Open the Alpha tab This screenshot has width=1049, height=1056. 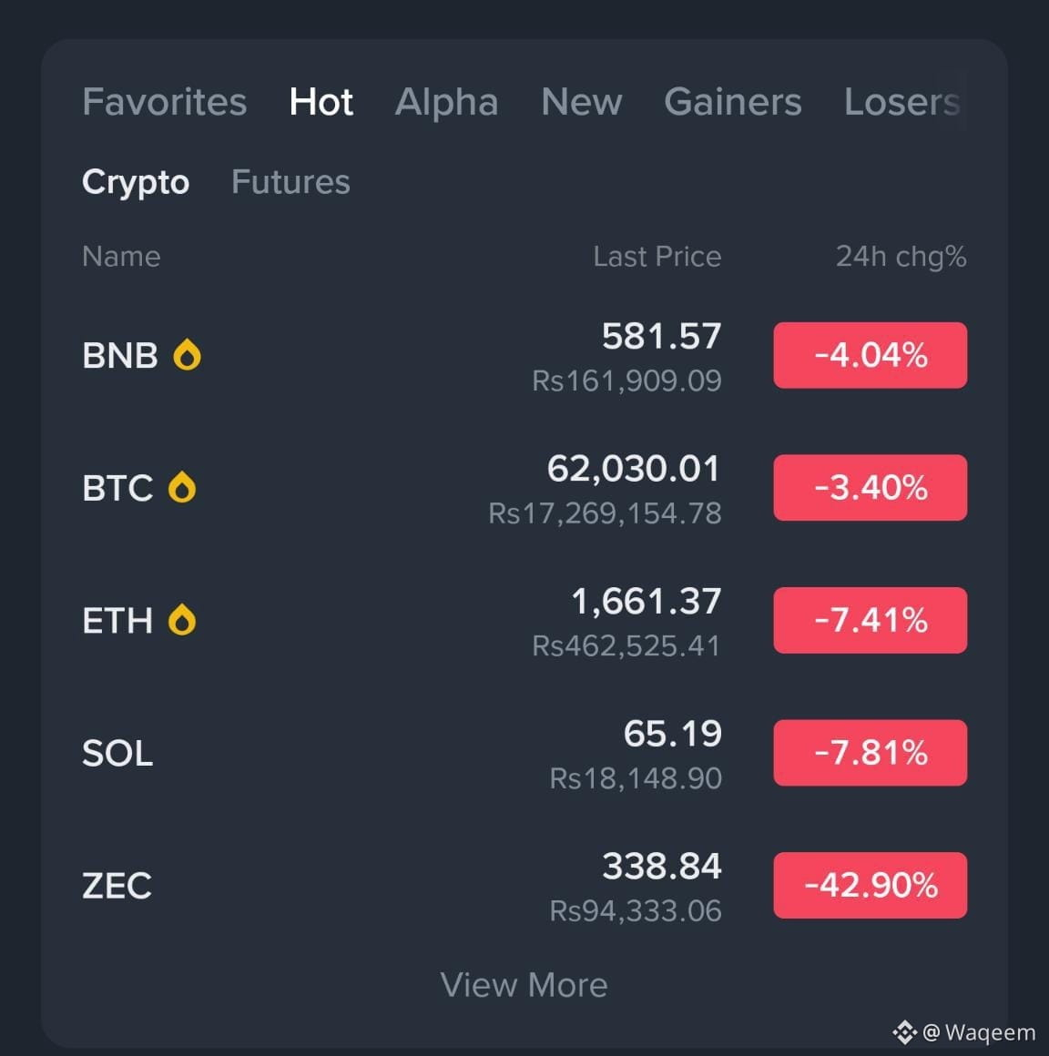(447, 102)
